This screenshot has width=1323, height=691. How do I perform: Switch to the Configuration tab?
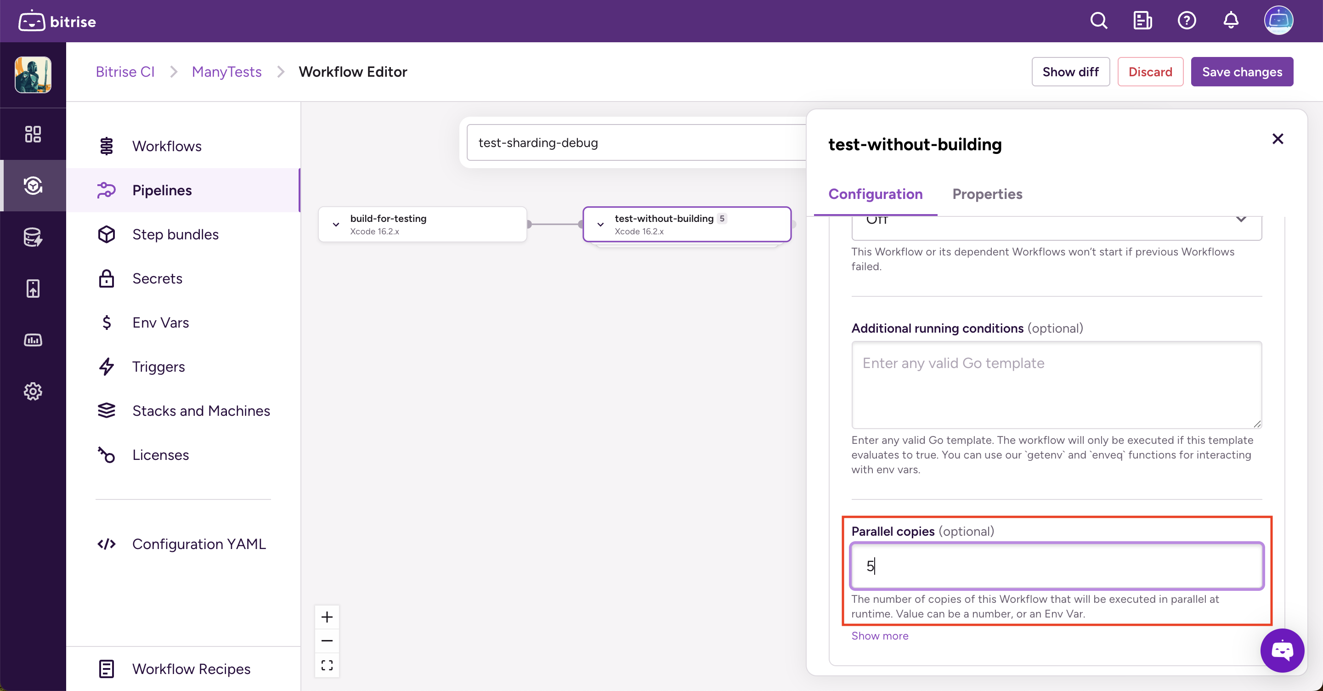875,194
